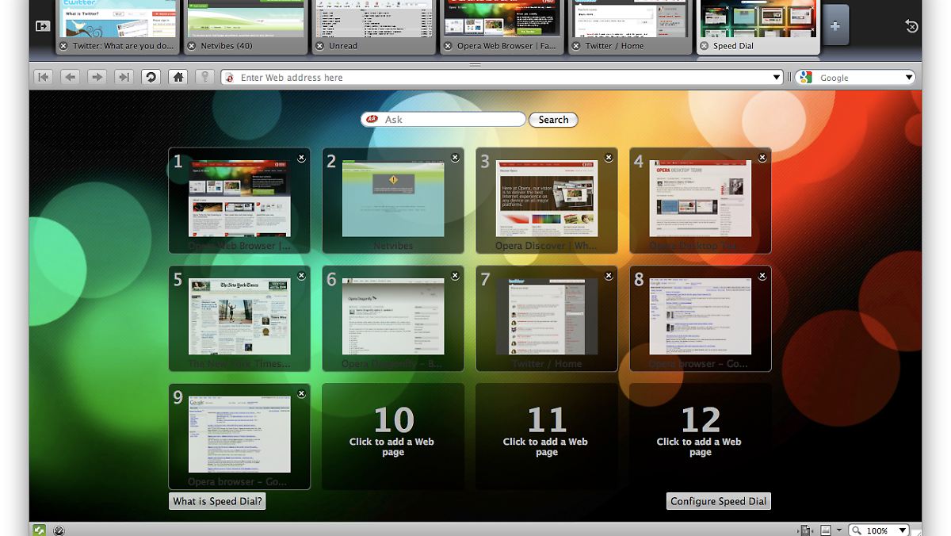Screen dimensions: 951x536
Task: Click the Rewind button in toolbar
Action: [x=43, y=77]
